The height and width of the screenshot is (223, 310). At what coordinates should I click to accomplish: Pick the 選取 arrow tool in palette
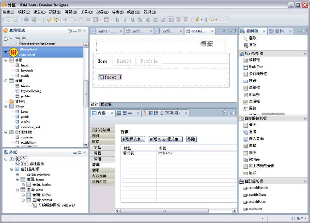click(252, 38)
